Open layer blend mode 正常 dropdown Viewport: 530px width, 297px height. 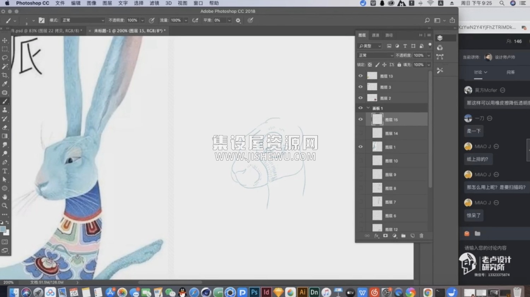coord(375,56)
